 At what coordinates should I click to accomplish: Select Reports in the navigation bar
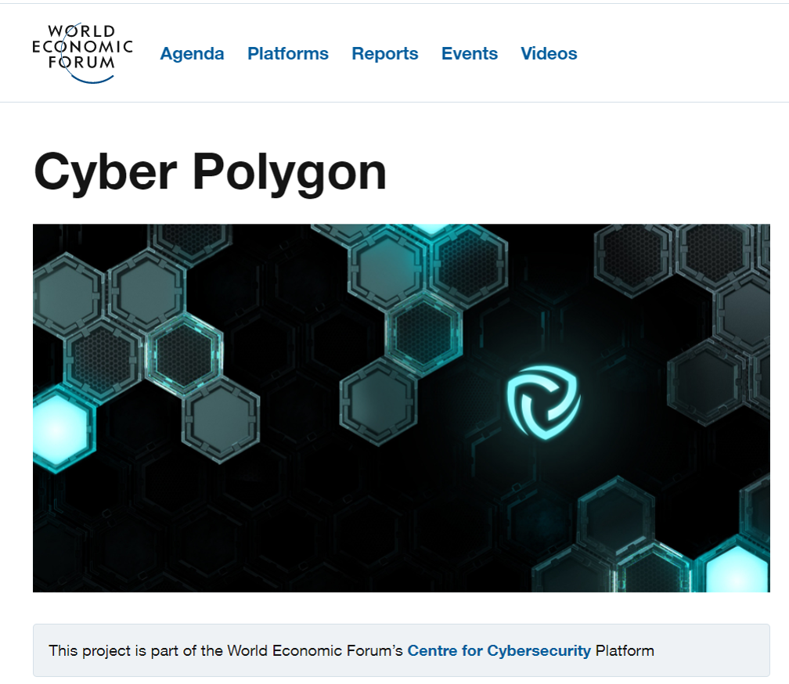[385, 53]
